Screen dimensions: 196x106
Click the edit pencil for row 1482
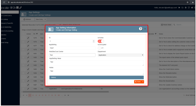coord(28,65)
